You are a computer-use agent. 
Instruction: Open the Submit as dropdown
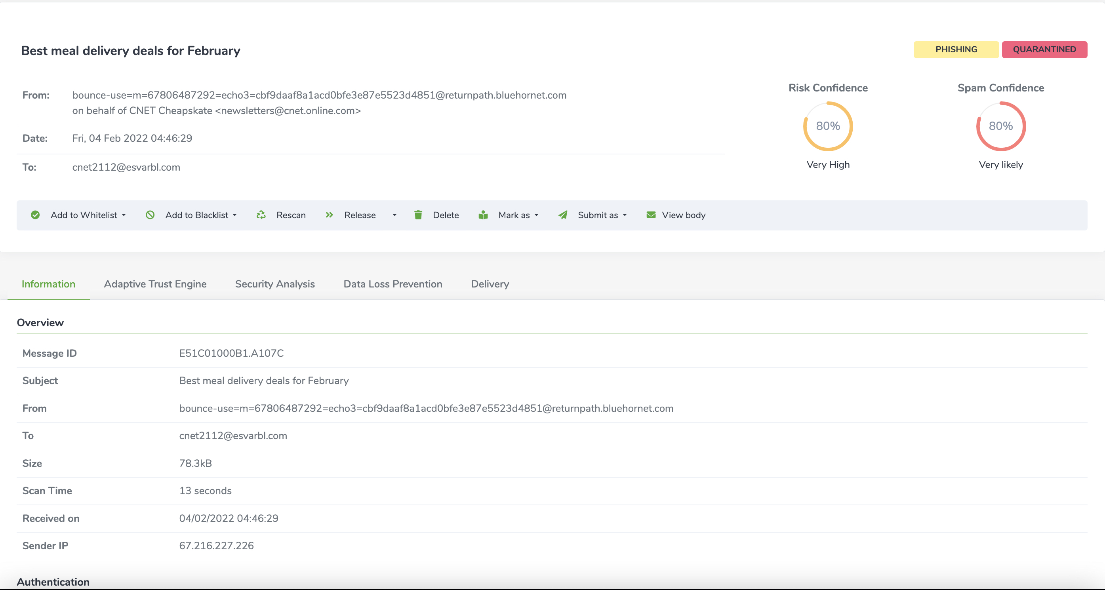coord(625,215)
